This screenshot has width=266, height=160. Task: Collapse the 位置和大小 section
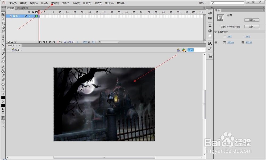tap(215, 32)
